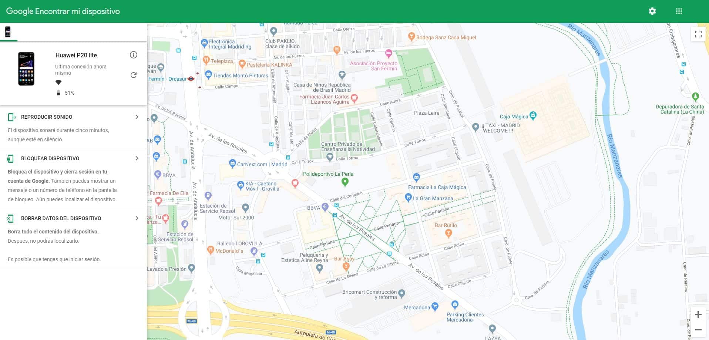Click the Asociación Proyecto San Fermín marker

389,54
